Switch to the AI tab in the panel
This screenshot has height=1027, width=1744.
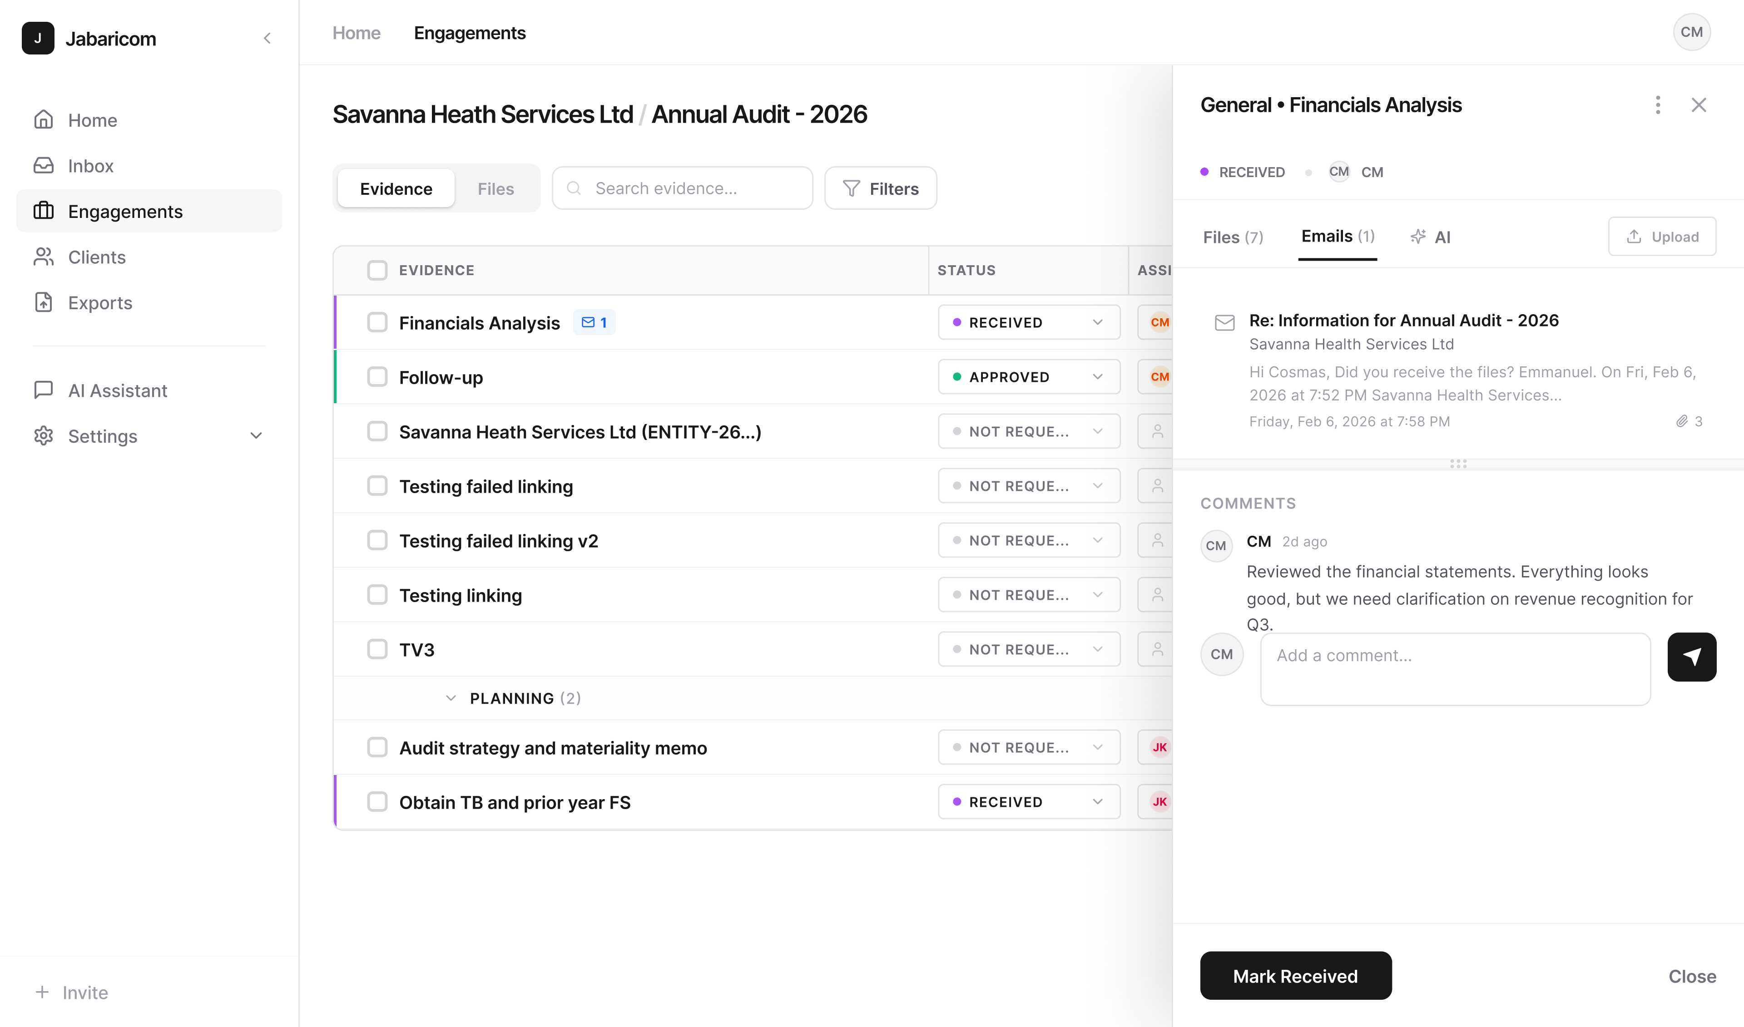tap(1431, 237)
